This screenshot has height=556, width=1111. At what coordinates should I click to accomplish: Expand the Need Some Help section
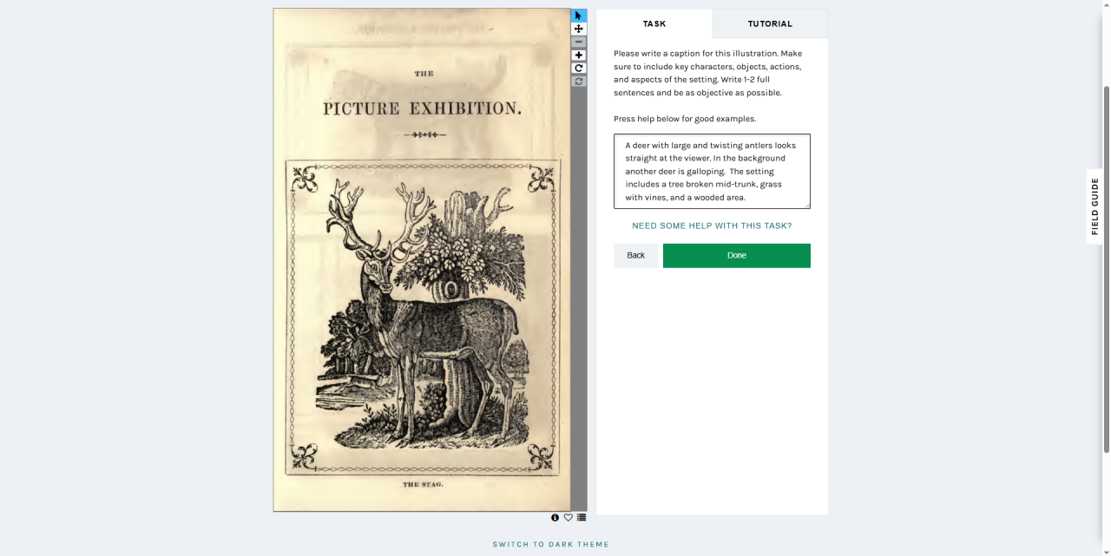click(x=712, y=226)
